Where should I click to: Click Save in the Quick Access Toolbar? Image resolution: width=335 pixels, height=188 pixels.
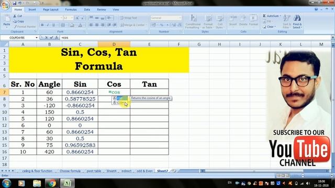click(x=14, y=3)
